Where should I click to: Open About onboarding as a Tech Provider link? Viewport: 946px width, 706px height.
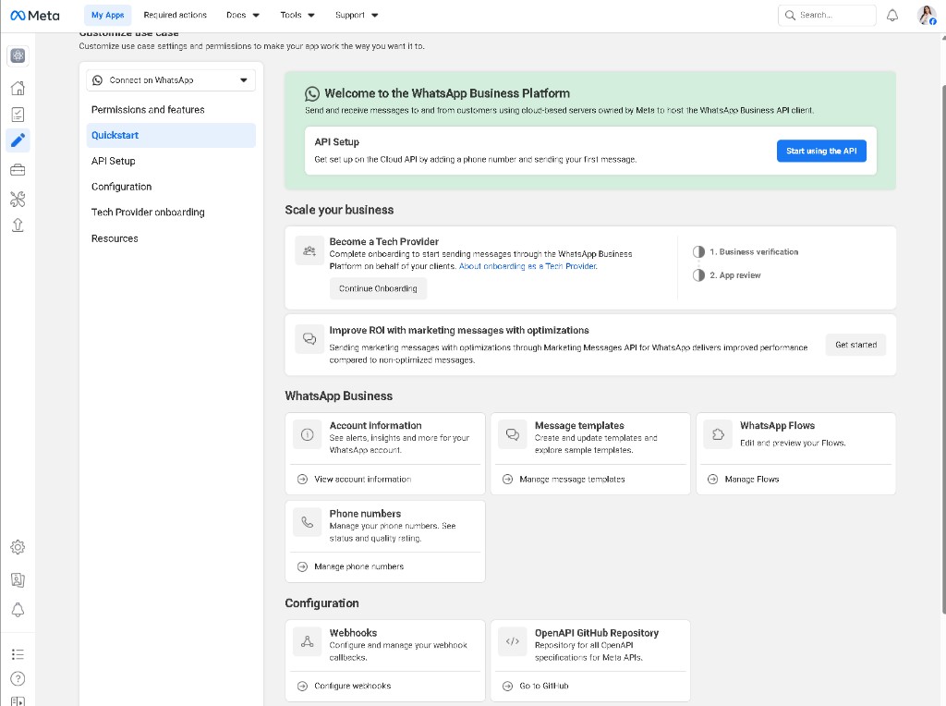(528, 266)
